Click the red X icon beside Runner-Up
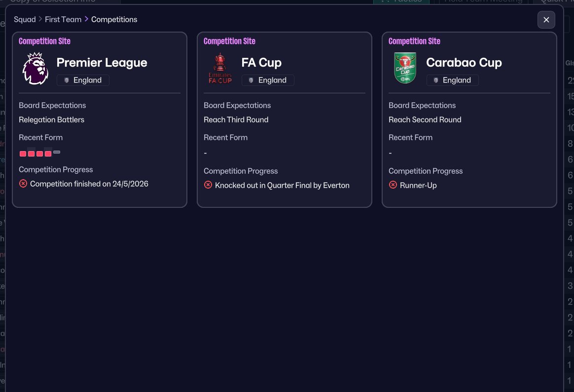 (x=393, y=185)
